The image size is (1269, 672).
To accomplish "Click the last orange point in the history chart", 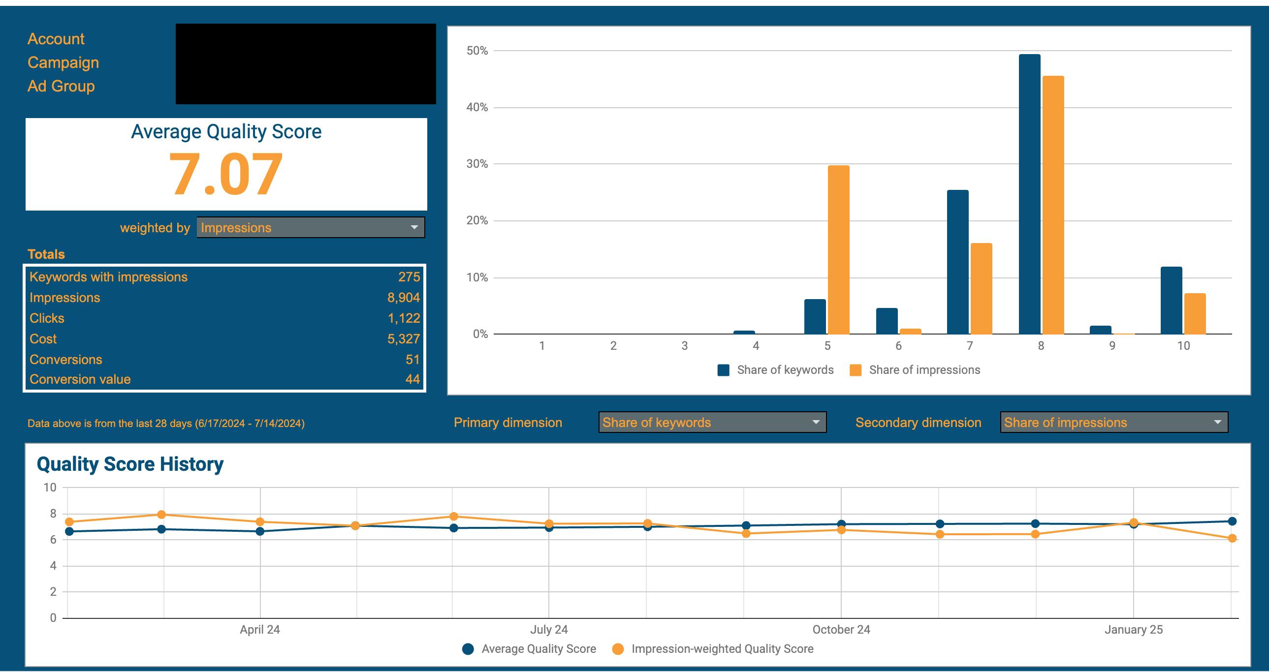I will coord(1232,538).
